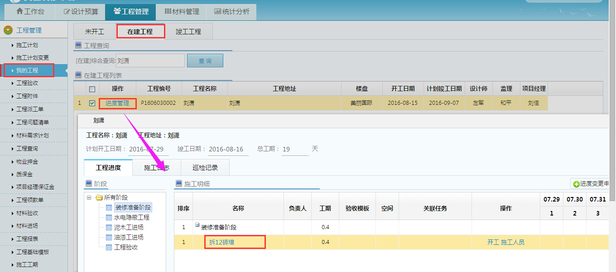Collapse the 所有阶段 tree node
Screen dimensions: 616x272
pos(89,197)
